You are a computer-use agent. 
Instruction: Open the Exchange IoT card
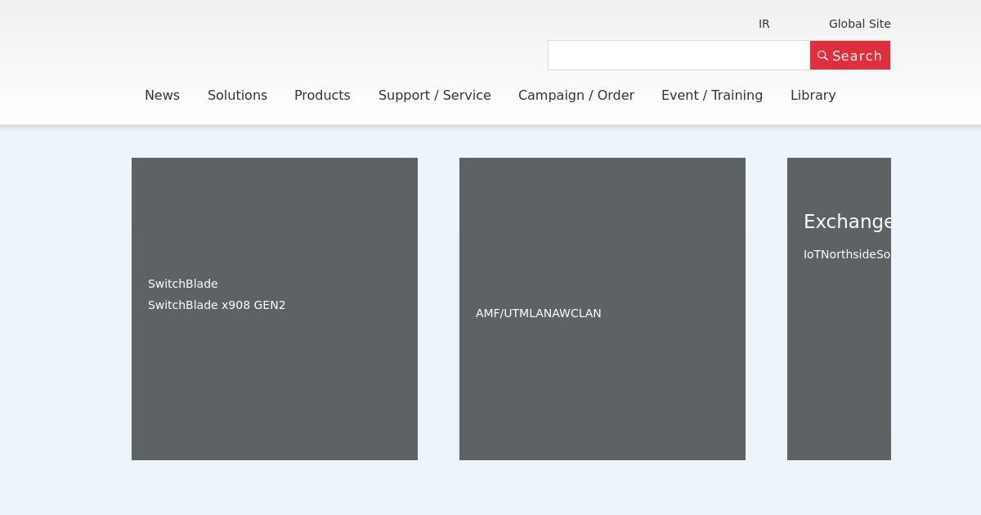(x=839, y=309)
